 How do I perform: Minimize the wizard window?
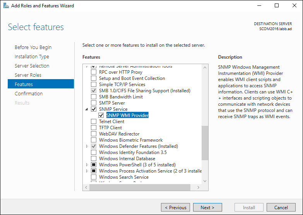click(x=259, y=5)
